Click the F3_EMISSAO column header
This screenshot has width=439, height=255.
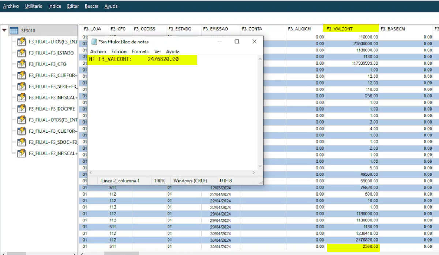221,29
